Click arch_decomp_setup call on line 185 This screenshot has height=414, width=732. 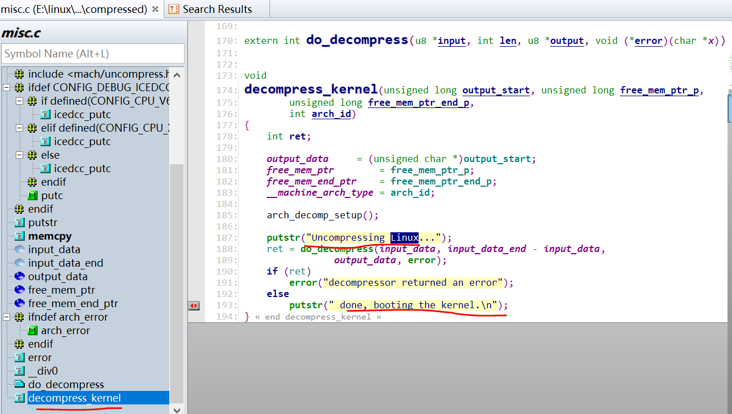322,215
